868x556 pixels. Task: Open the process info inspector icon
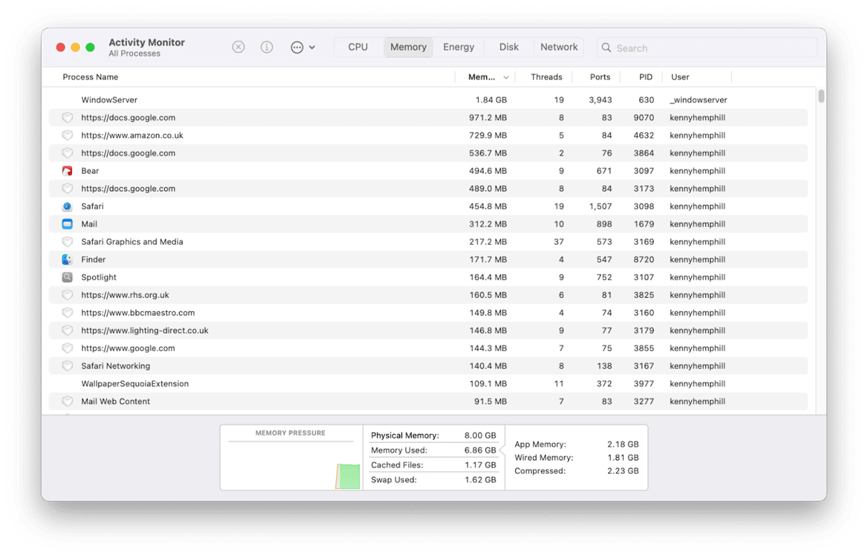coord(267,47)
